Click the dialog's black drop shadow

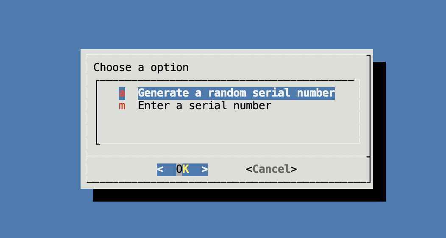(239, 195)
